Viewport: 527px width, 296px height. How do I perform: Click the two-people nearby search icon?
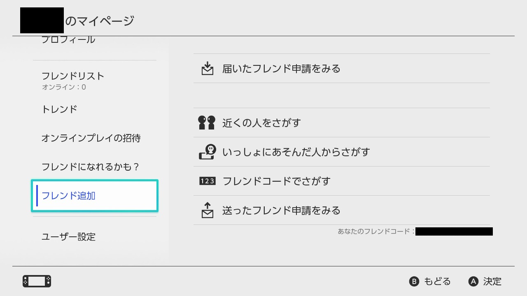pos(207,123)
